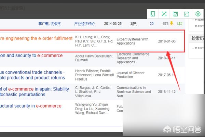Click the fullscreen expand arrows icon
Screen dimensions: 205x137
tap(164, 14)
